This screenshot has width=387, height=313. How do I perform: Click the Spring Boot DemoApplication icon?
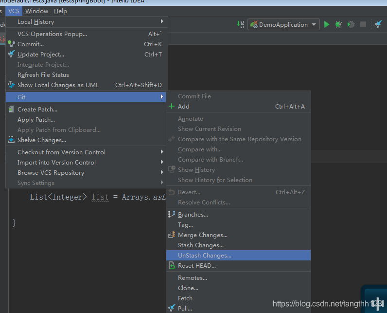pos(254,24)
